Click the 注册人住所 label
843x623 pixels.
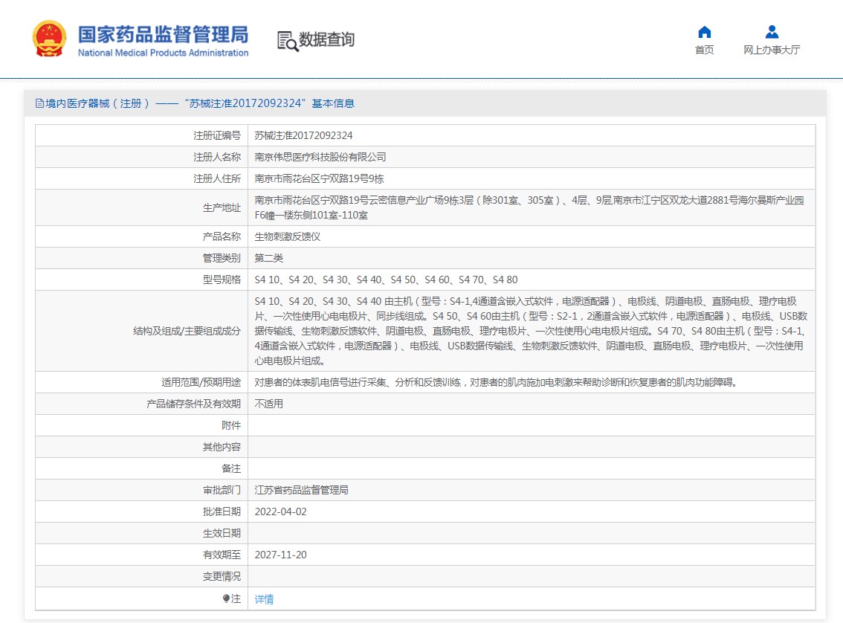coord(217,178)
